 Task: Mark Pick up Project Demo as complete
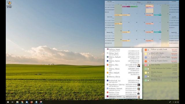click(x=148, y=61)
